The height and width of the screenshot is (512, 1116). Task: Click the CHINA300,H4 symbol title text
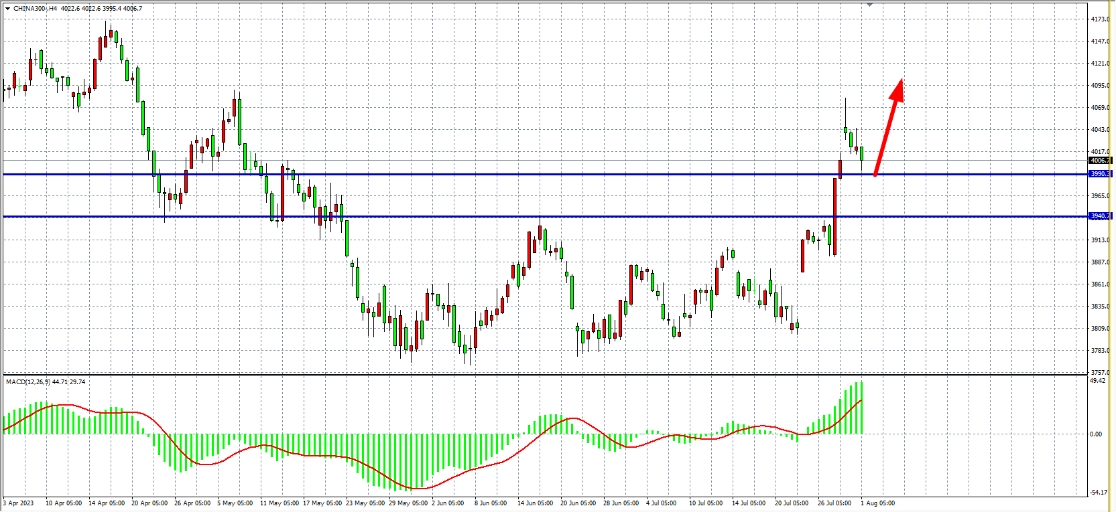click(x=35, y=9)
